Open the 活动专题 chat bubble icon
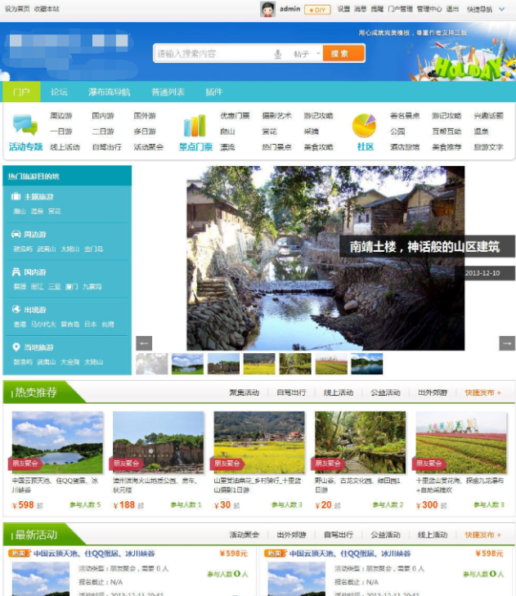Viewport: 516px width, 596px height. pyautogui.click(x=25, y=126)
